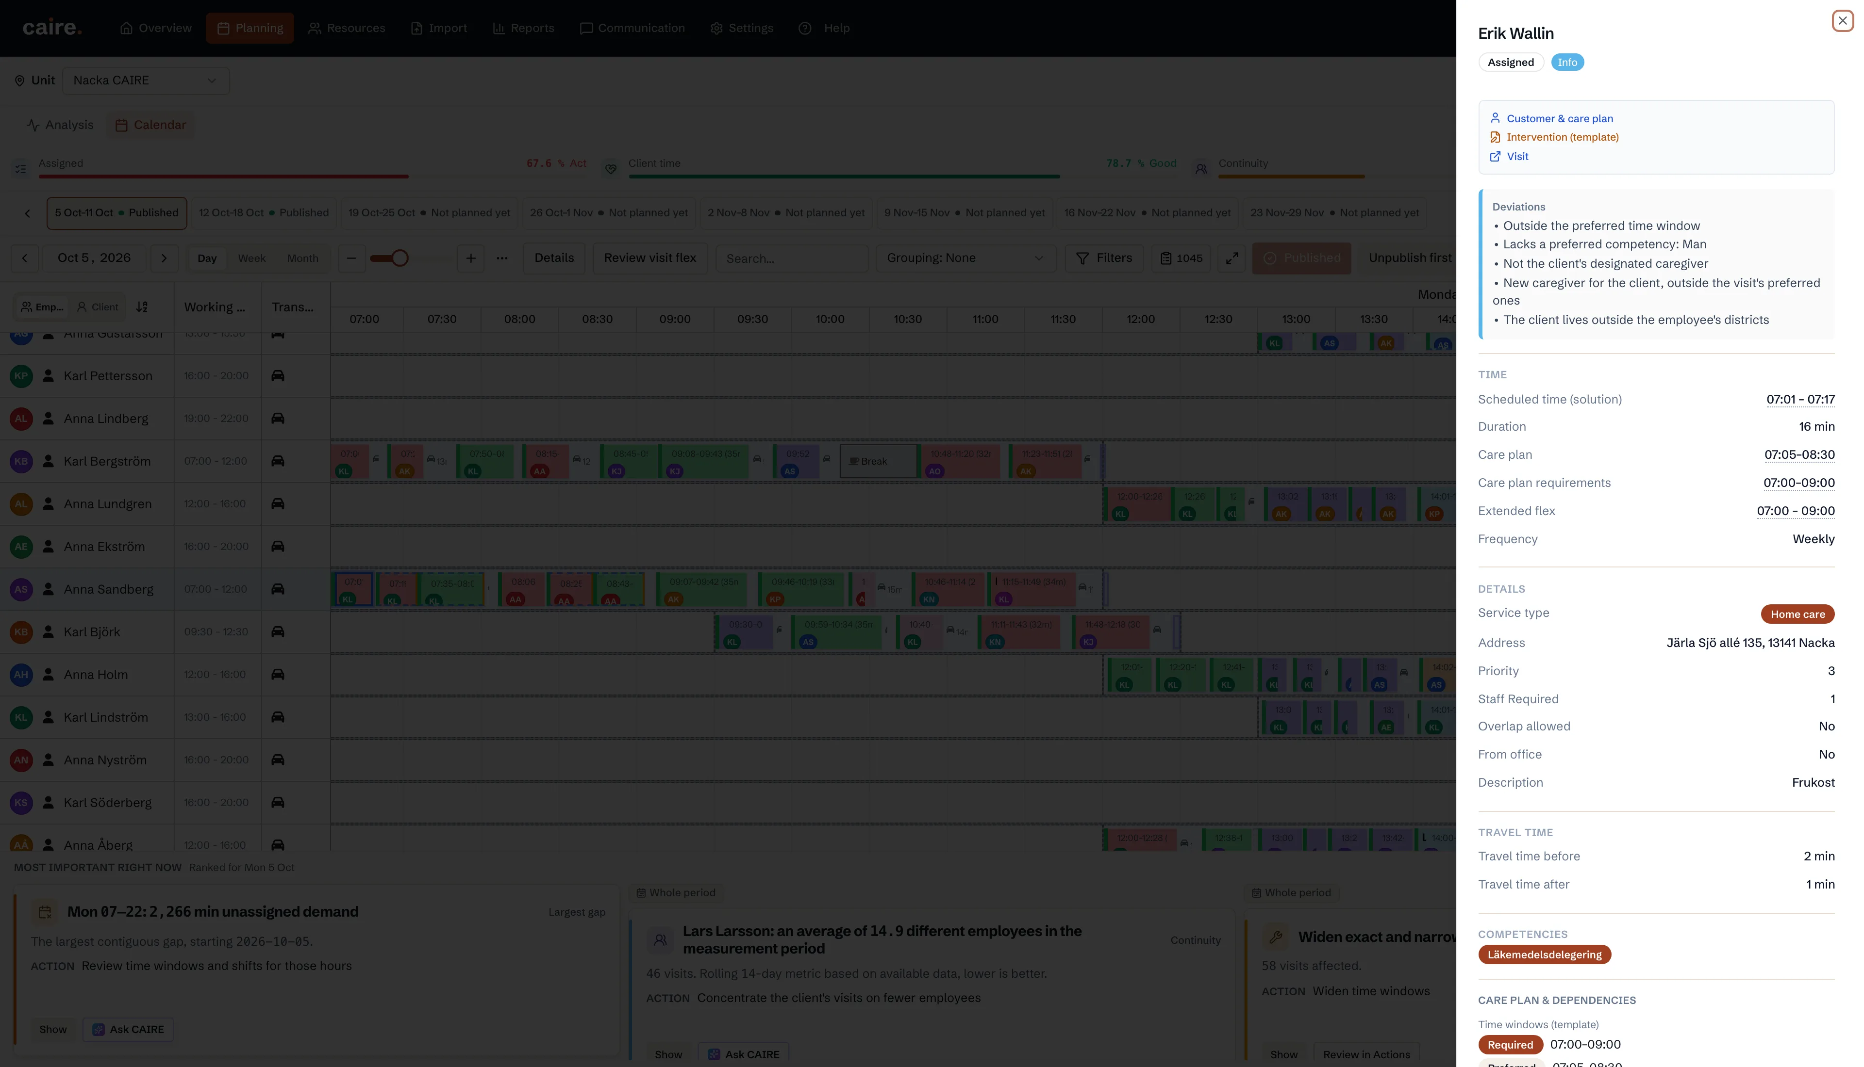
Task: Click the zoom out minus button
Action: point(351,258)
